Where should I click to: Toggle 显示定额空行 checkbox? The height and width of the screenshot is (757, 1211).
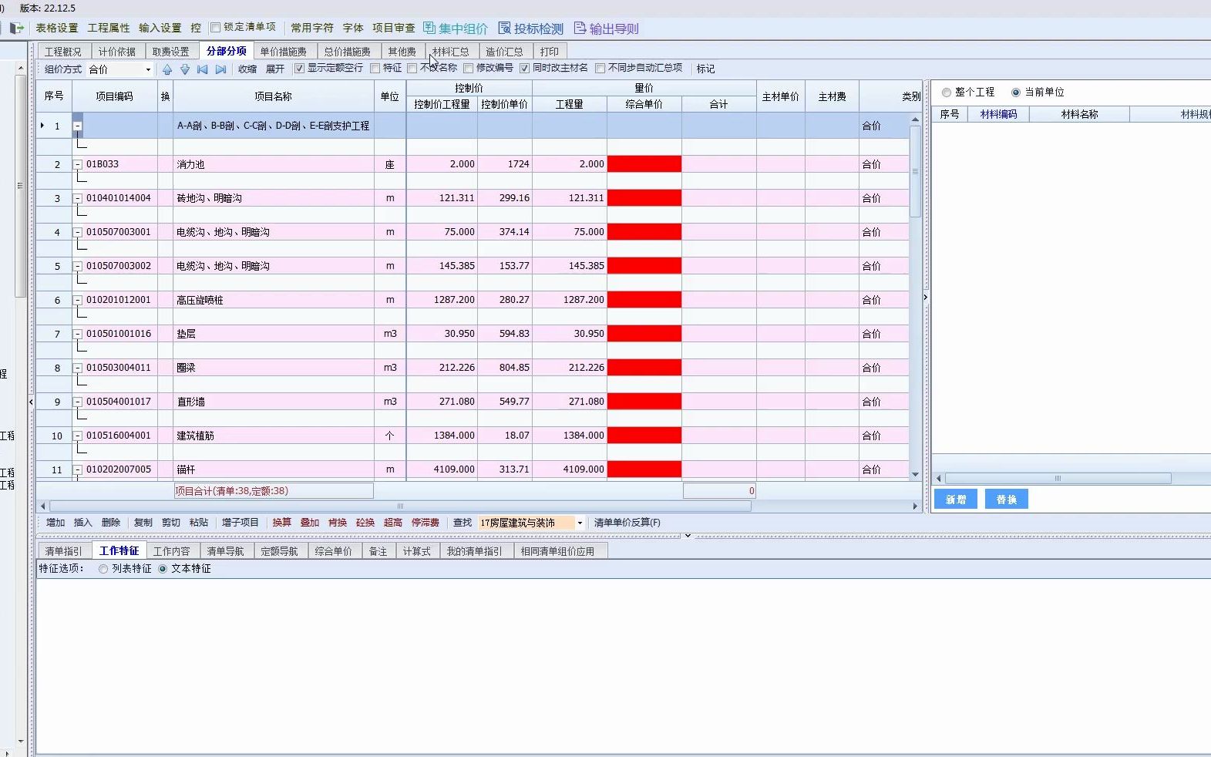click(300, 69)
